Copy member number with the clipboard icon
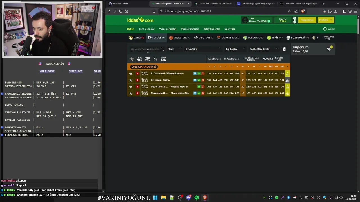The image size is (360, 202). (269, 21)
